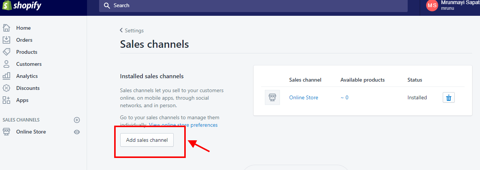Open Customers via the person icon
Image resolution: width=480 pixels, height=170 pixels.
(x=6, y=64)
